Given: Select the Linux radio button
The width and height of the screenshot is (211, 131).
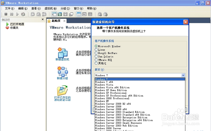Looking at the screenshot, I should pyautogui.click(x=96, y=49).
